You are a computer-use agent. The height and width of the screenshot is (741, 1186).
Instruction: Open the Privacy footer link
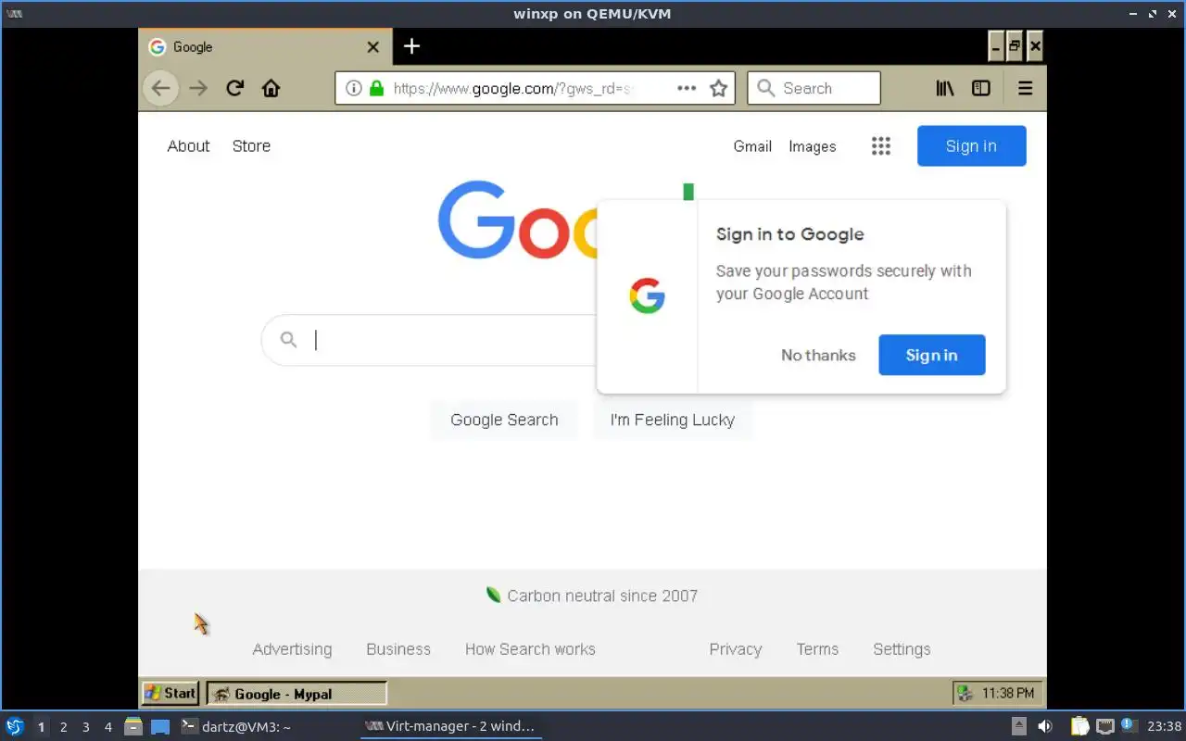pyautogui.click(x=735, y=649)
